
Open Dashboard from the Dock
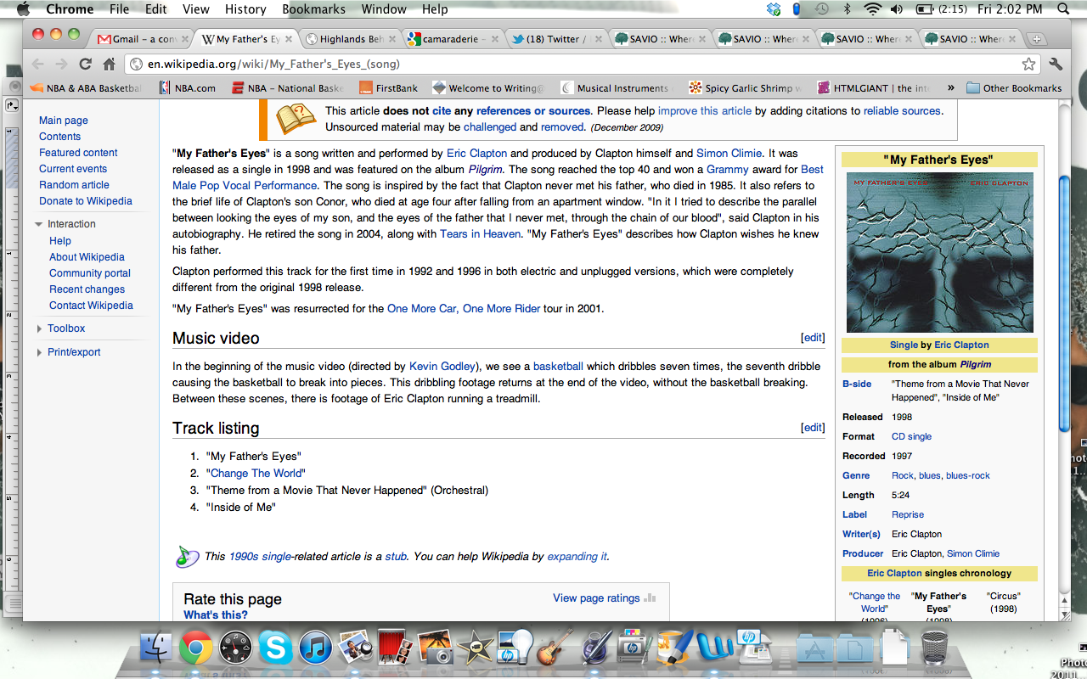point(235,648)
